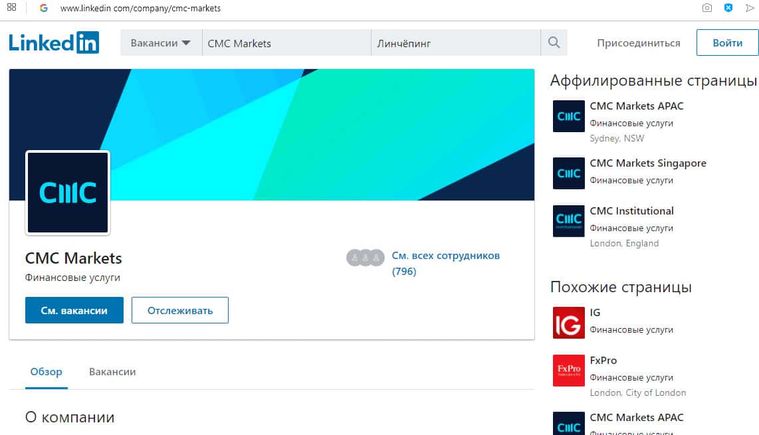Open the LinkedIn home logo
The width and height of the screenshot is (759, 435).
54,43
